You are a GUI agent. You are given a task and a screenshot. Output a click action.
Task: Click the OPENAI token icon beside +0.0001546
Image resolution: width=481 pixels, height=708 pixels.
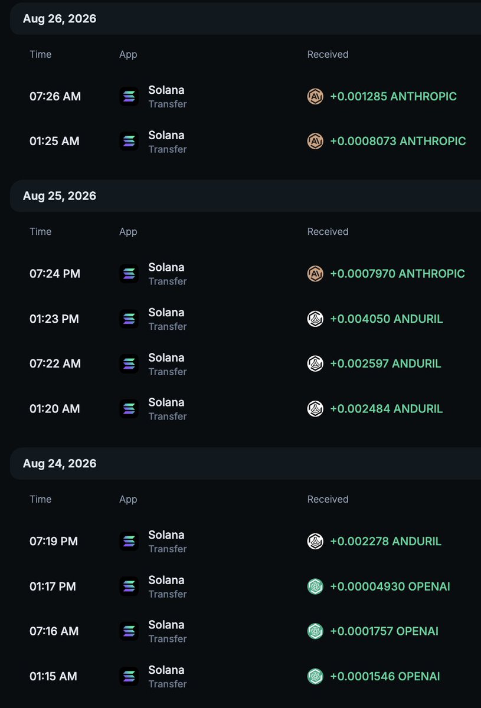pos(315,676)
